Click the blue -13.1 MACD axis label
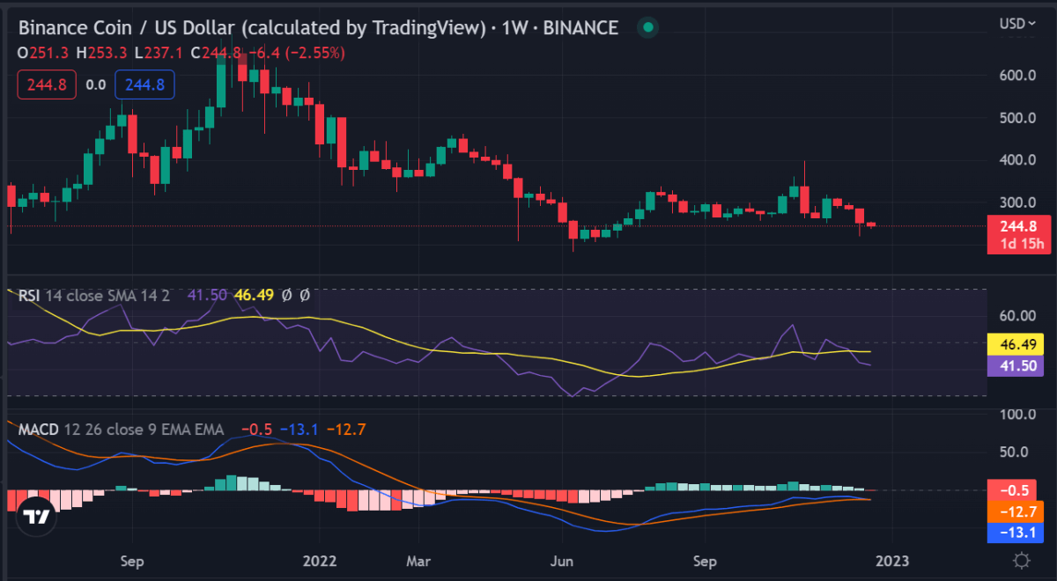Image resolution: width=1057 pixels, height=581 pixels. 1017,532
